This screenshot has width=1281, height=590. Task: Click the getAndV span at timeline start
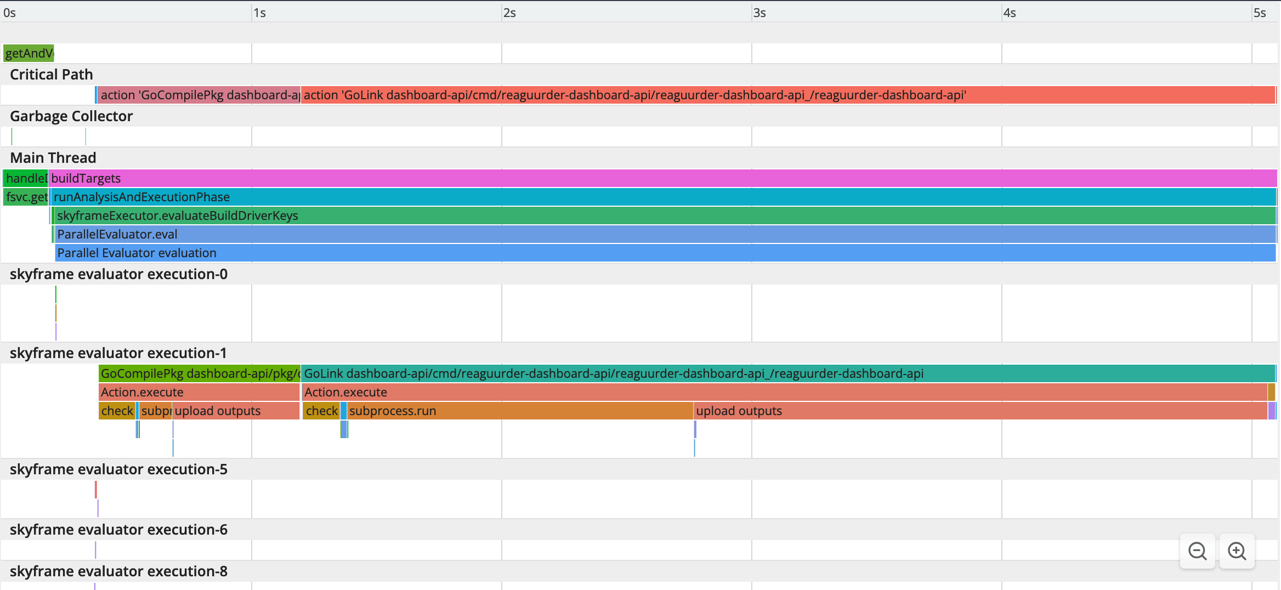[29, 53]
